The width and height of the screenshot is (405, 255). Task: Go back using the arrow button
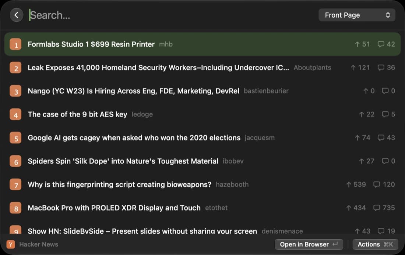coord(17,15)
